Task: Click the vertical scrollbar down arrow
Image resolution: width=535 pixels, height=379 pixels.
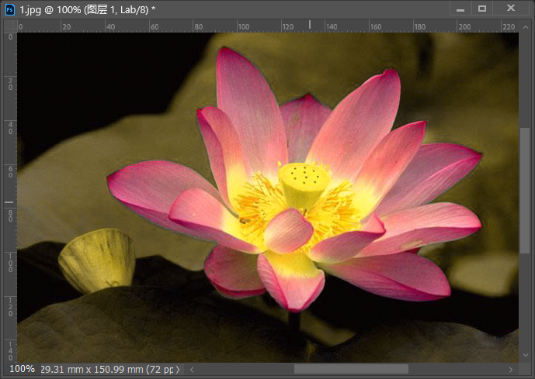Action: pyautogui.click(x=526, y=356)
